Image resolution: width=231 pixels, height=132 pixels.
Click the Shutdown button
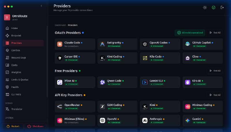tap(35, 126)
